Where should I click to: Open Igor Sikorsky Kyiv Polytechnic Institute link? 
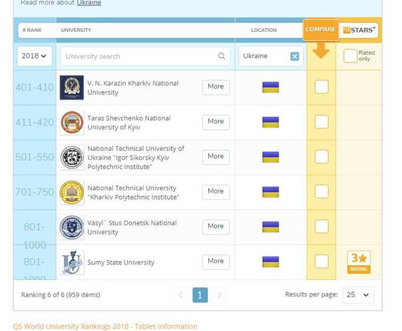click(x=136, y=158)
